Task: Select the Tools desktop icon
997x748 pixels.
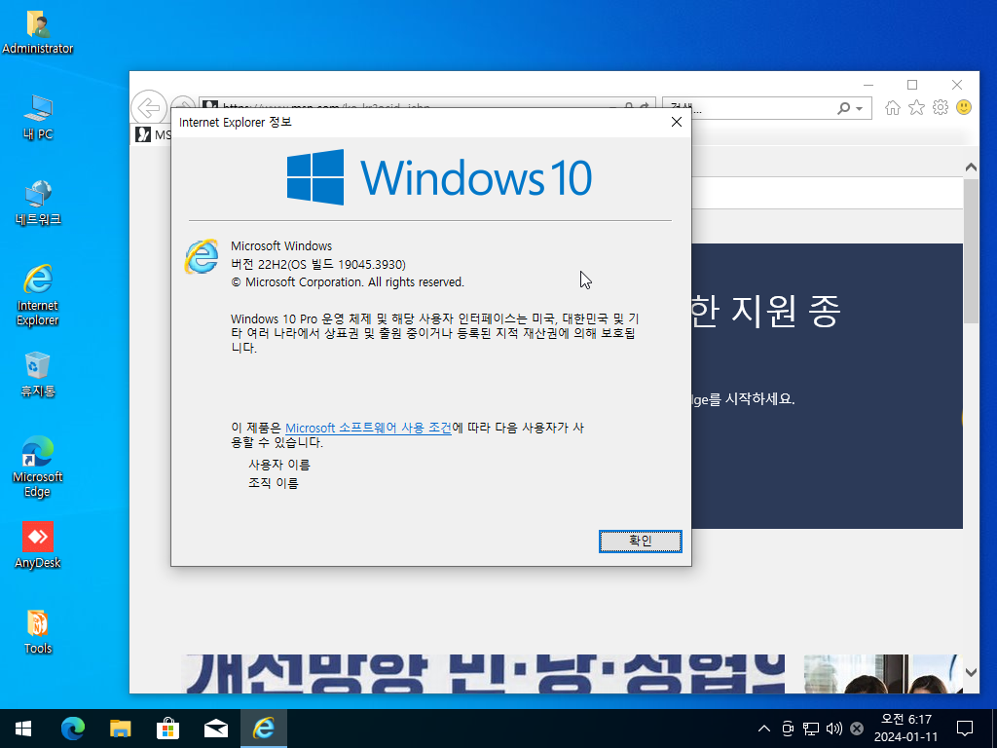Action: point(38,632)
